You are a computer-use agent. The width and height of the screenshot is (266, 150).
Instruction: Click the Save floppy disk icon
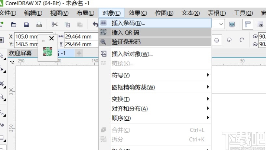tap(26, 25)
